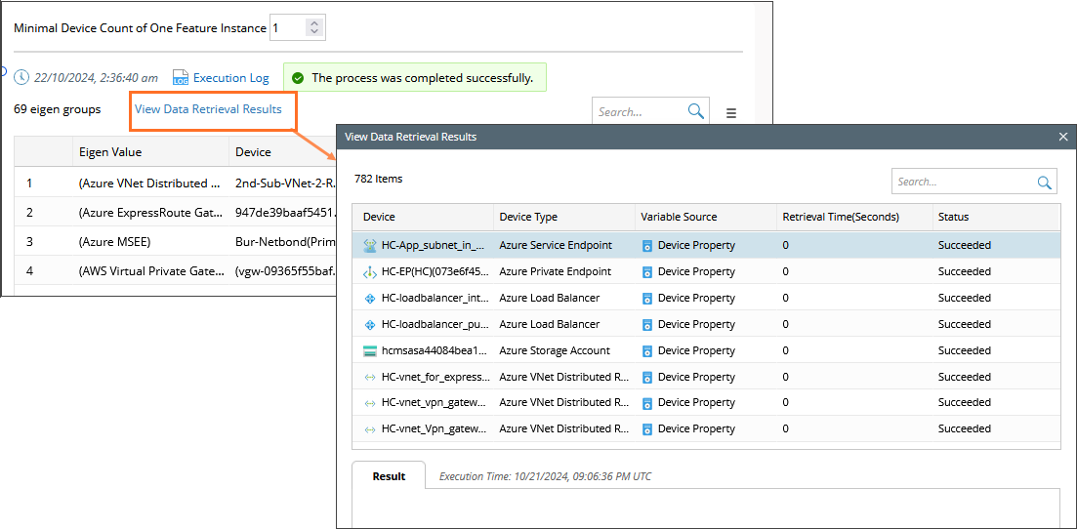
Task: Sort by Eigen Value column header
Action: 110,152
